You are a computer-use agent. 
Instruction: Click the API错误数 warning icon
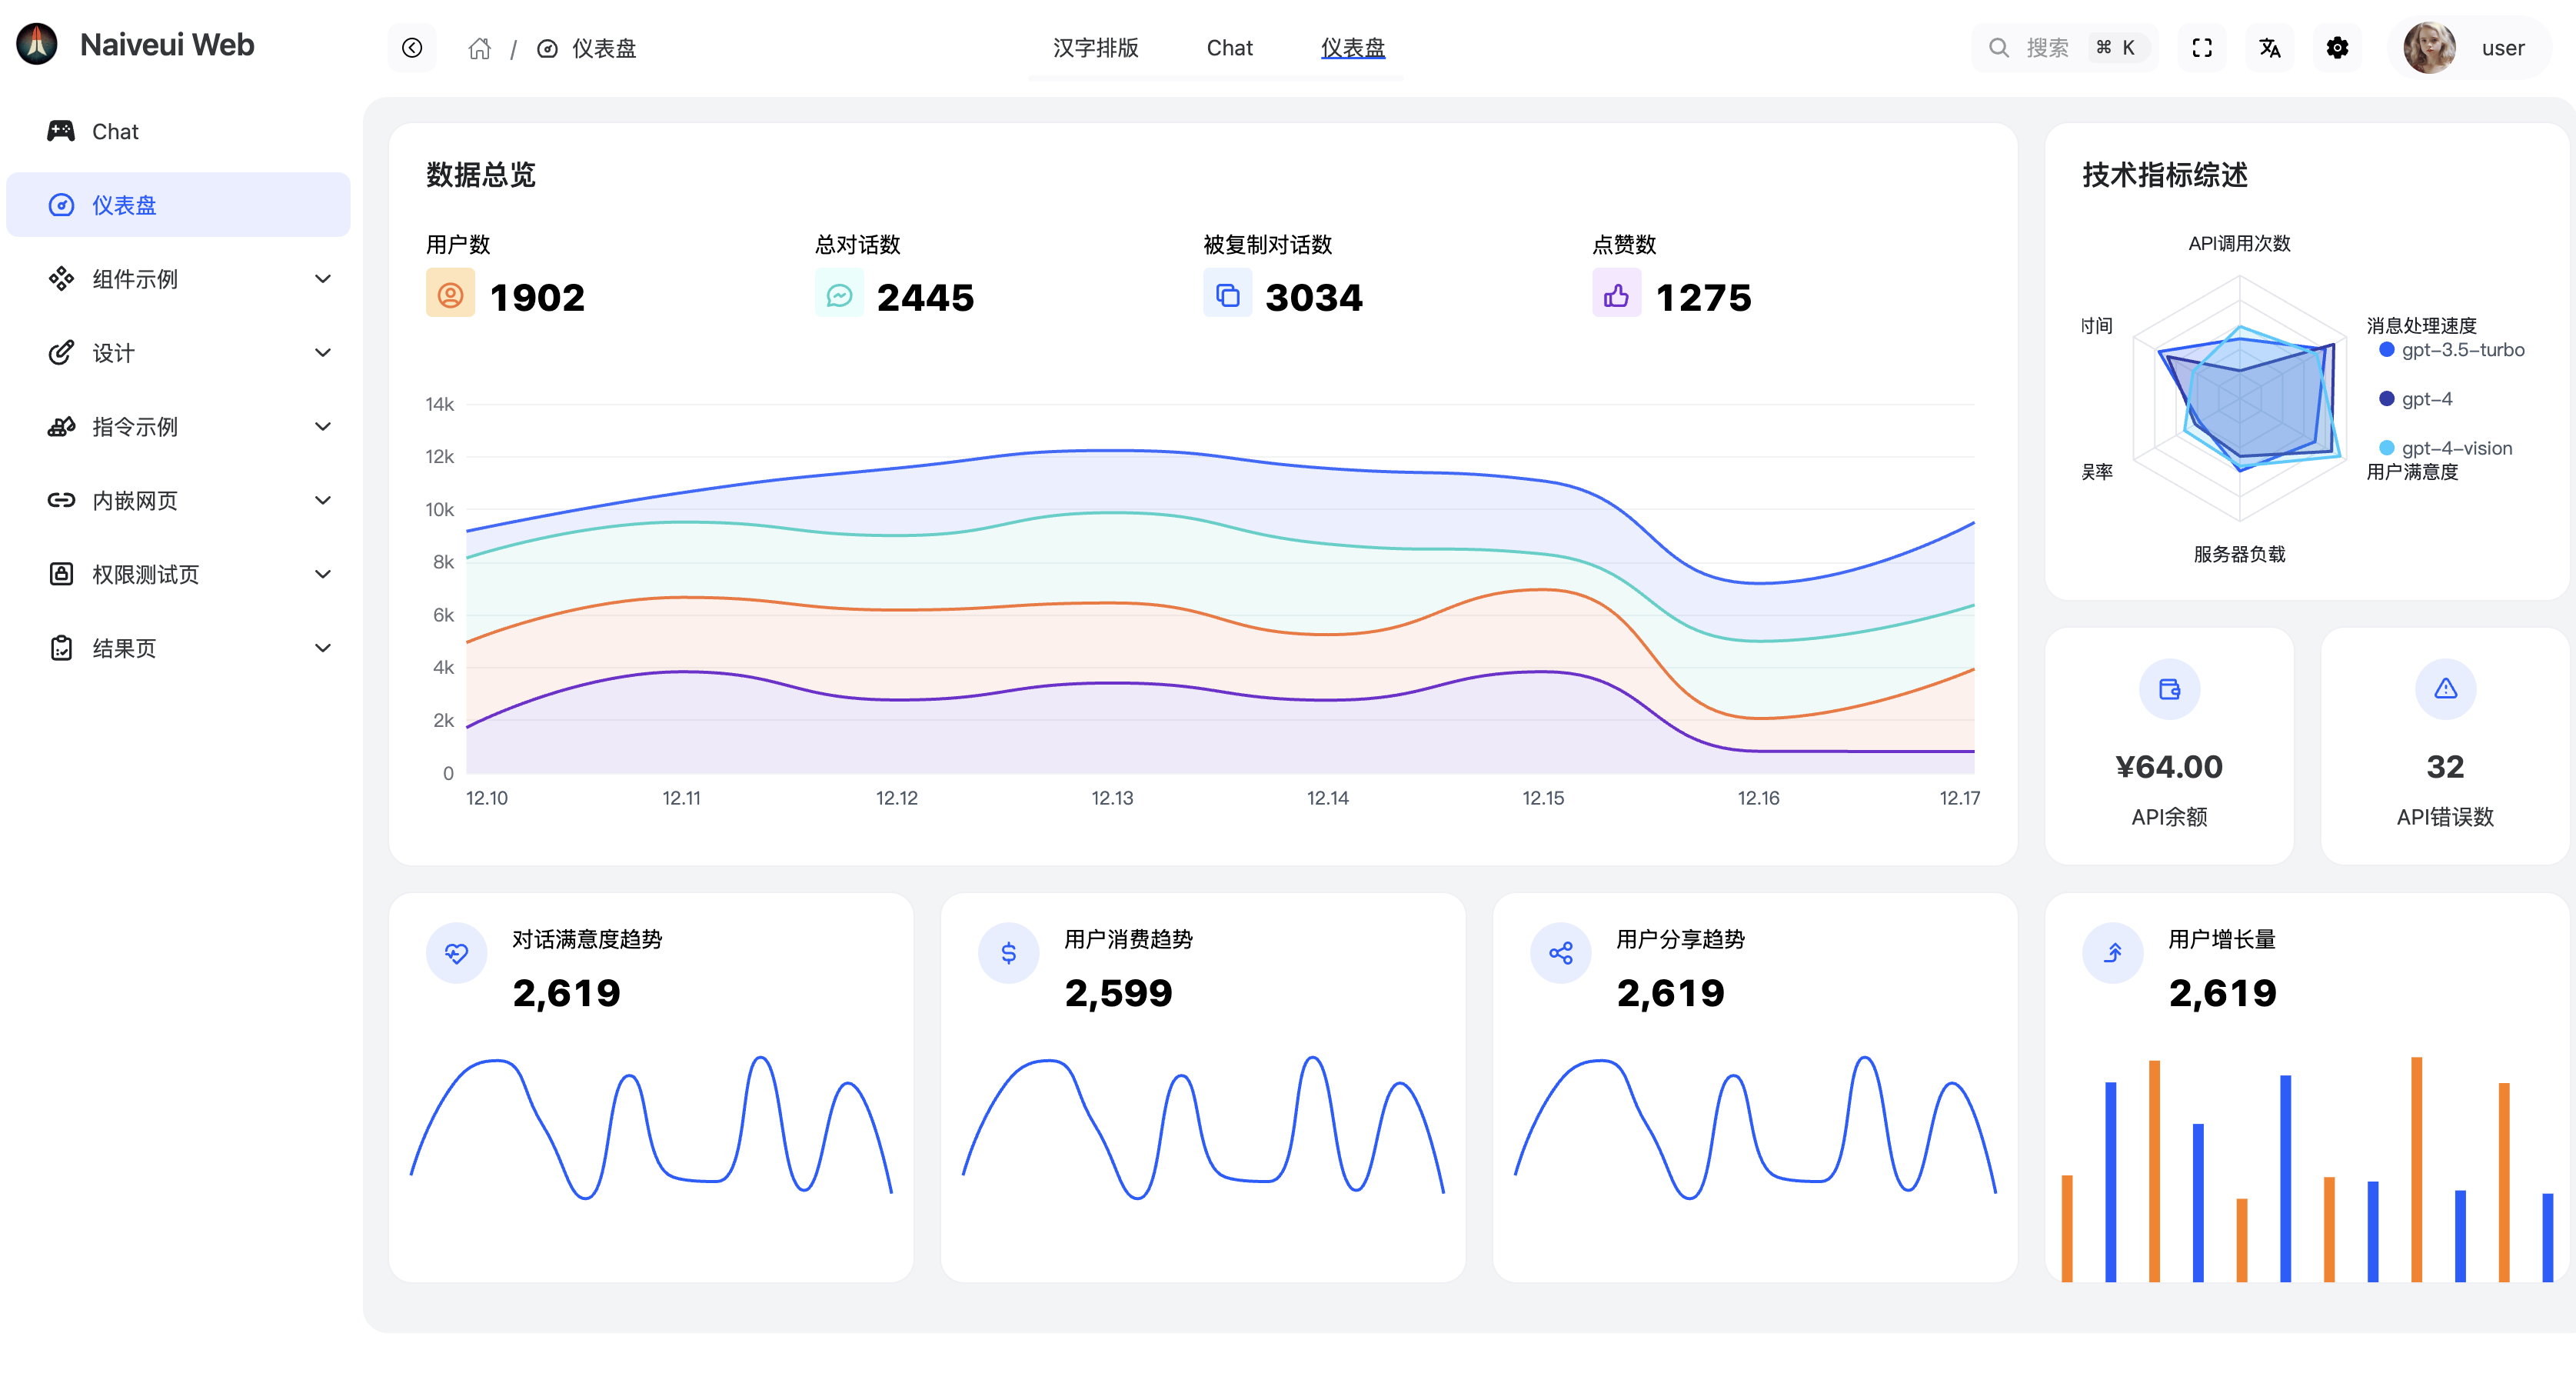pyautogui.click(x=2445, y=689)
